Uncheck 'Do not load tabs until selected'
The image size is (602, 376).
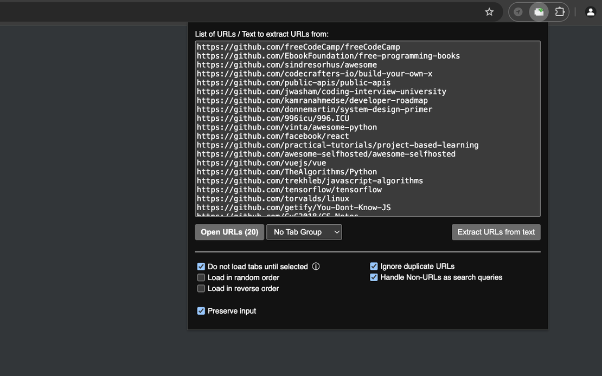pos(201,265)
